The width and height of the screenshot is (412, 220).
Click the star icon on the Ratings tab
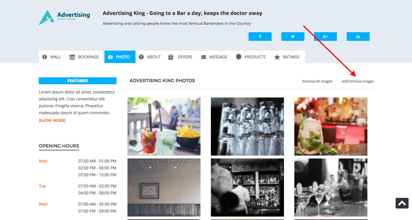pos(277,57)
